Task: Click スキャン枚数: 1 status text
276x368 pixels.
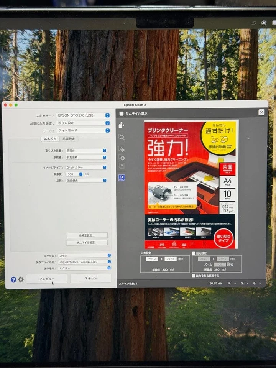Action: click(128, 284)
